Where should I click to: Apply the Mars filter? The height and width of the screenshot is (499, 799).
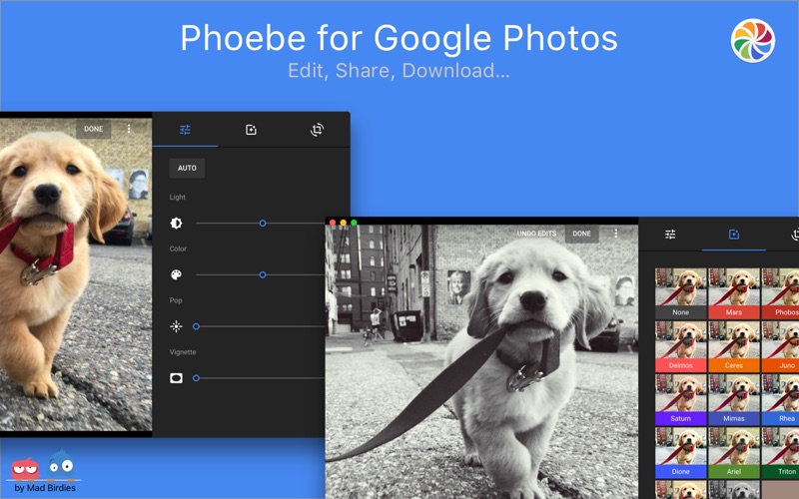(x=734, y=293)
